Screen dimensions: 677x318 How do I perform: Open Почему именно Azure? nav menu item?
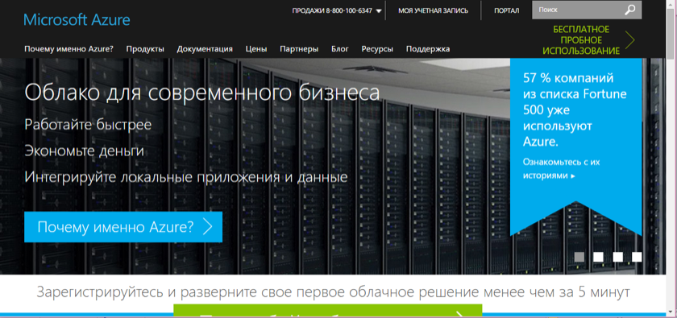tap(69, 49)
